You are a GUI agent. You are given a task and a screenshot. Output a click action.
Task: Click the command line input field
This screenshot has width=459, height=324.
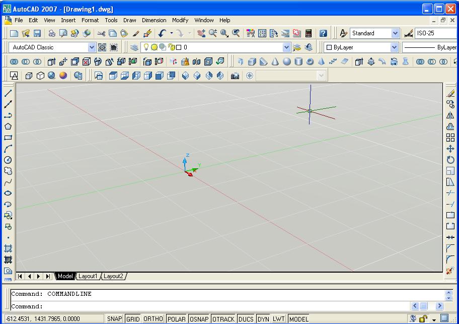tap(210, 306)
